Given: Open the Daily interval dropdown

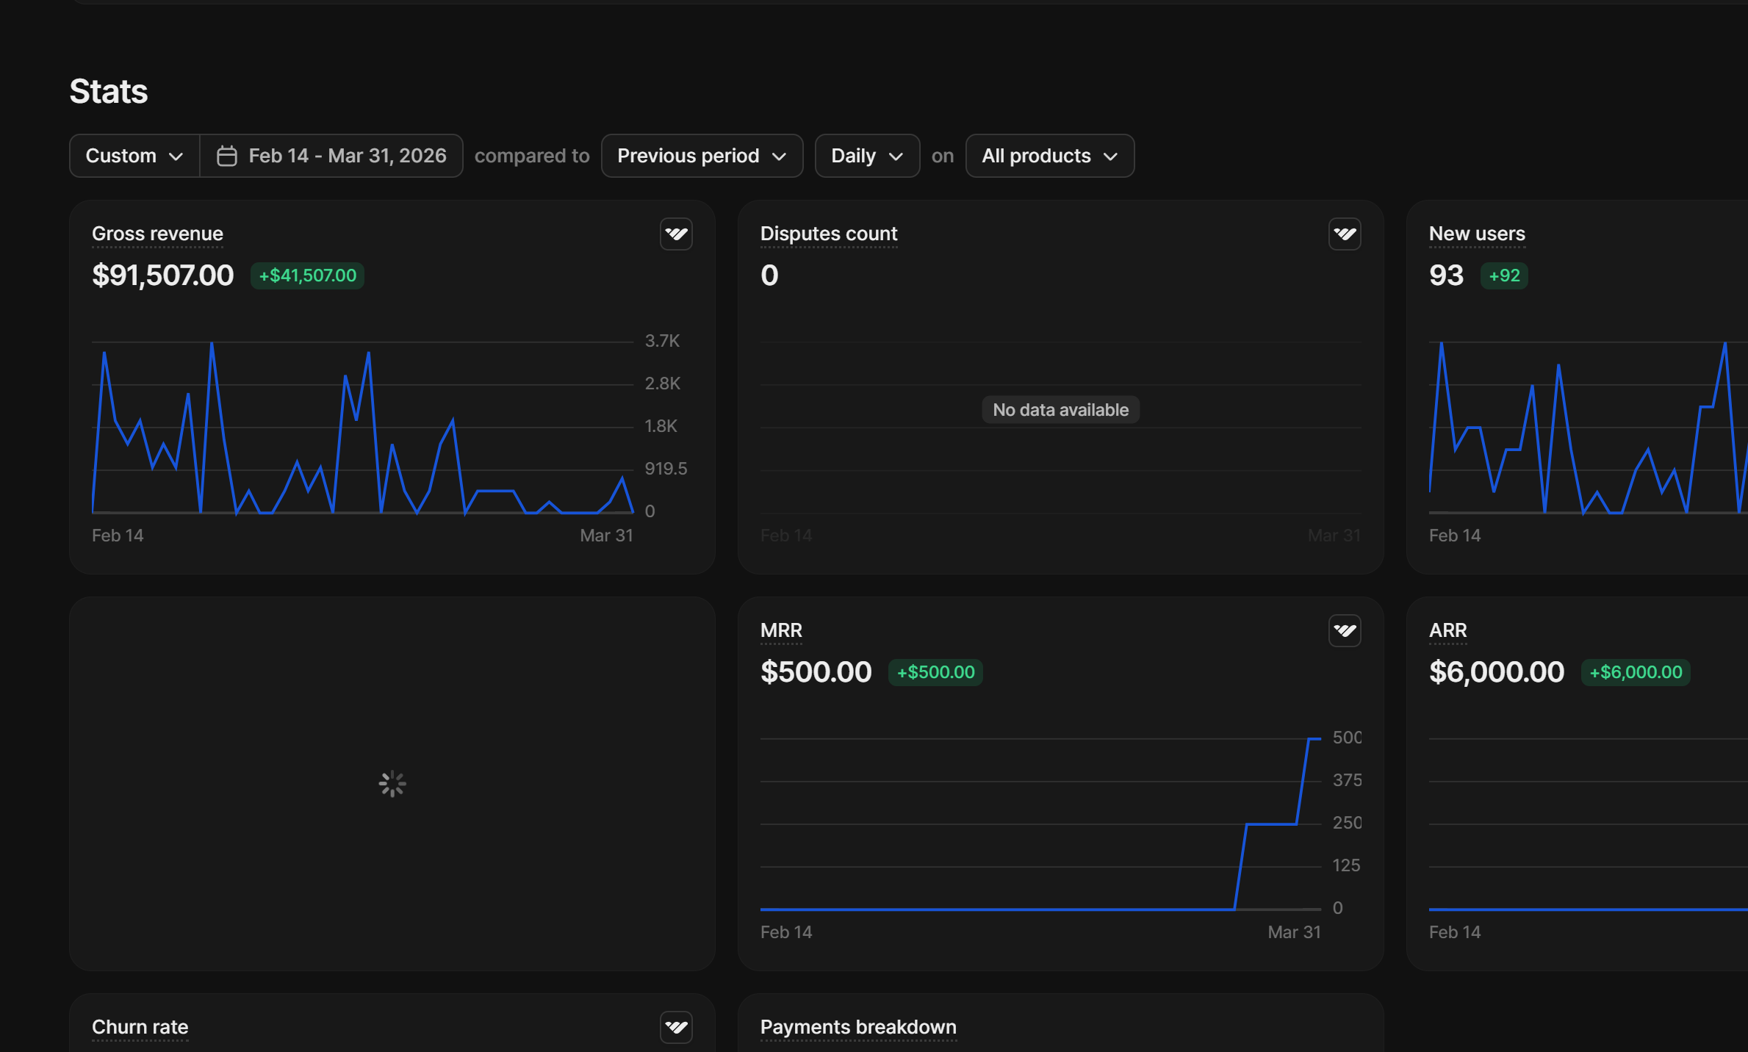Looking at the screenshot, I should coord(867,156).
